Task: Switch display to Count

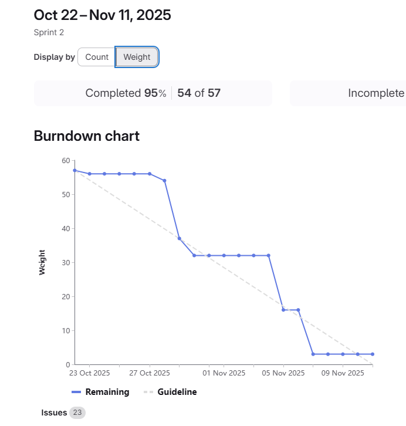Action: pyautogui.click(x=97, y=57)
